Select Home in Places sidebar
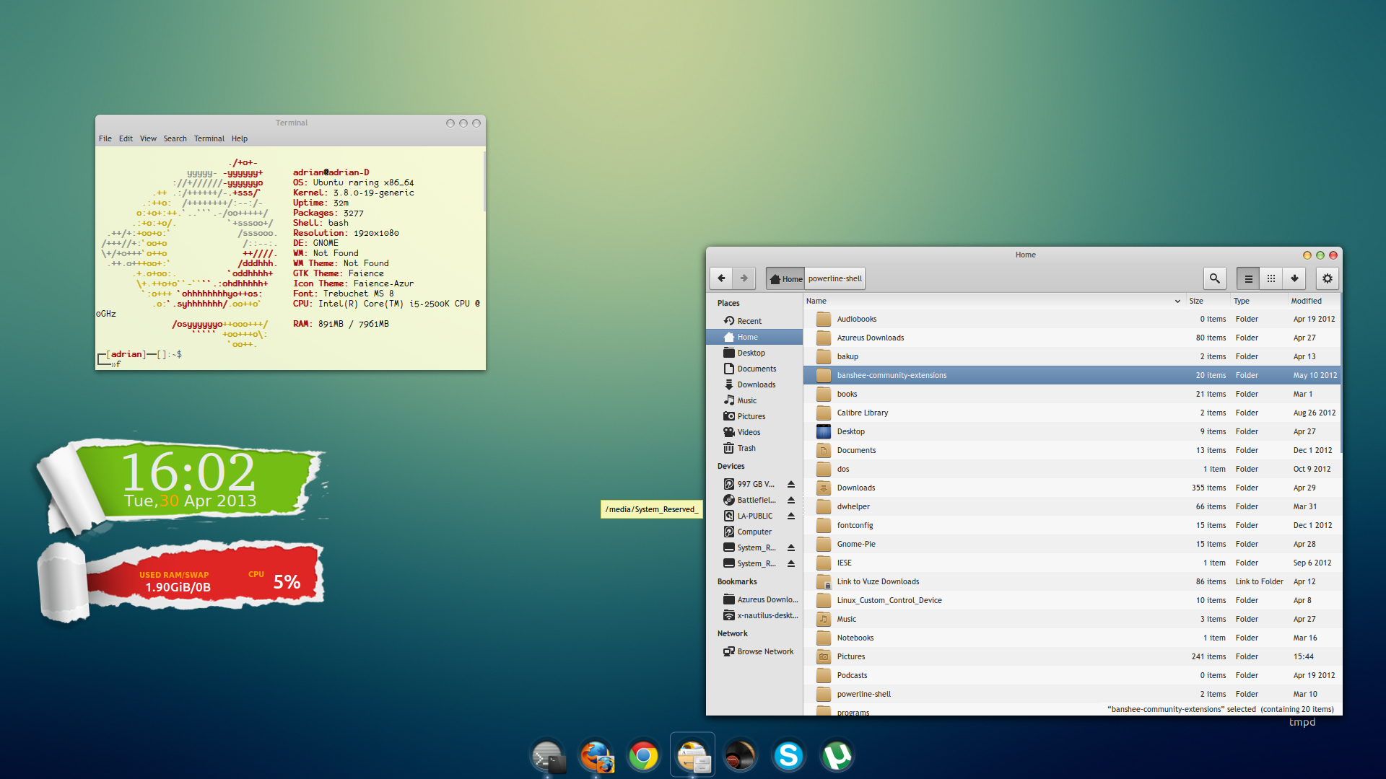 tap(754, 337)
